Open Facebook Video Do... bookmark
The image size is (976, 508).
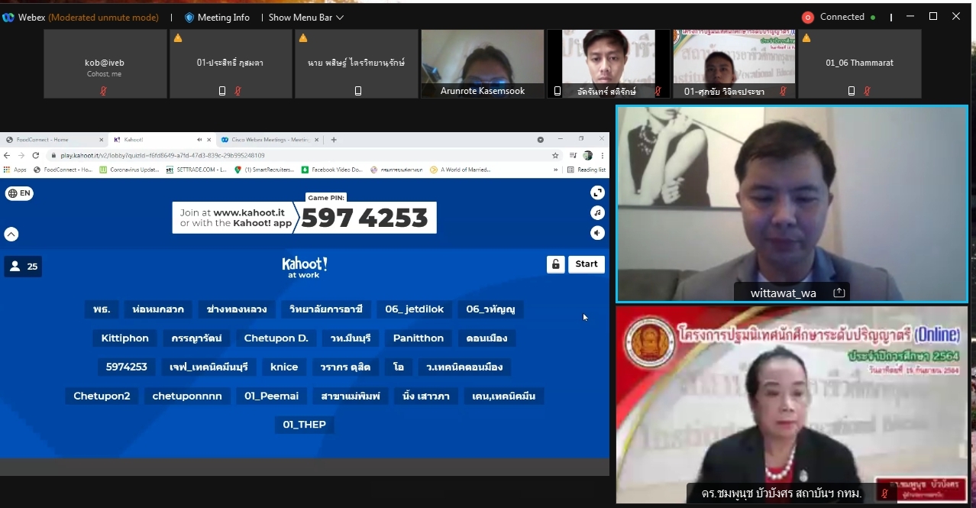tap(332, 170)
